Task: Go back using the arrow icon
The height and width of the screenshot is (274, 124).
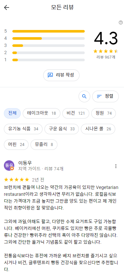Action: coord(6,7)
